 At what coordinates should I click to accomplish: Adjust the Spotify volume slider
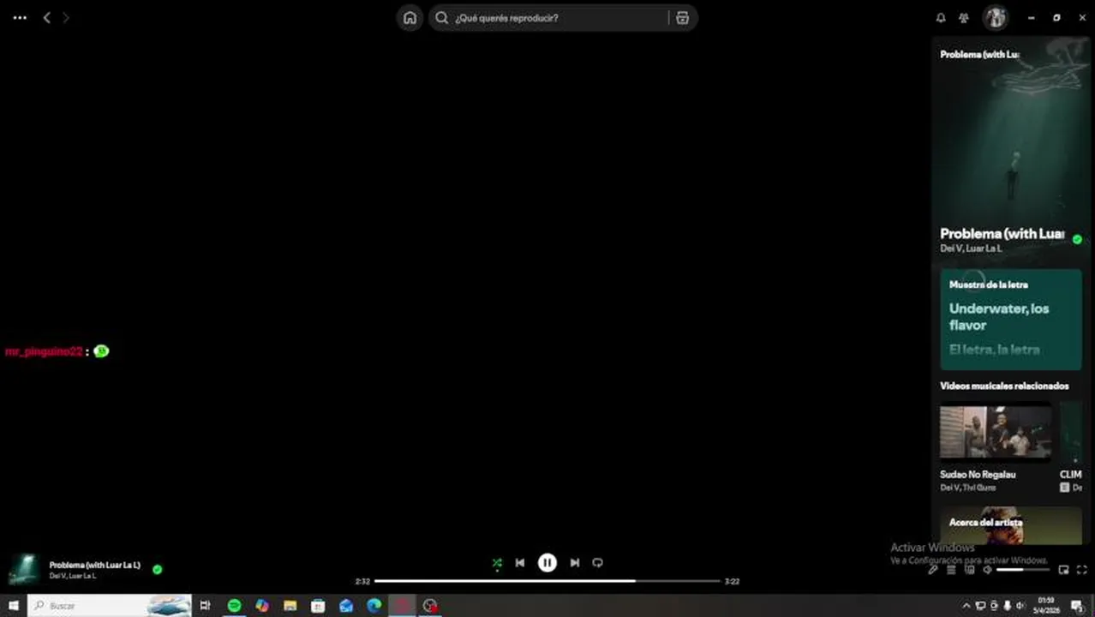tap(1023, 570)
